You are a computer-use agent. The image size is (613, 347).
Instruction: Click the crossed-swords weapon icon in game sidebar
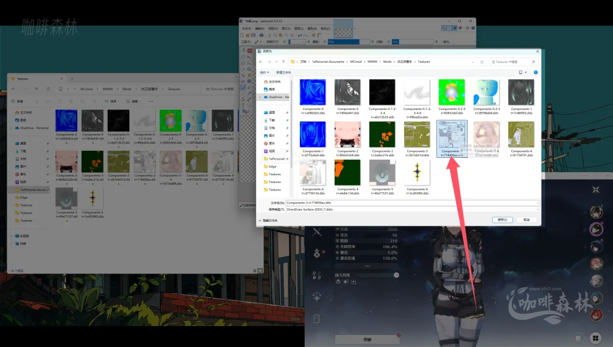[317, 232]
